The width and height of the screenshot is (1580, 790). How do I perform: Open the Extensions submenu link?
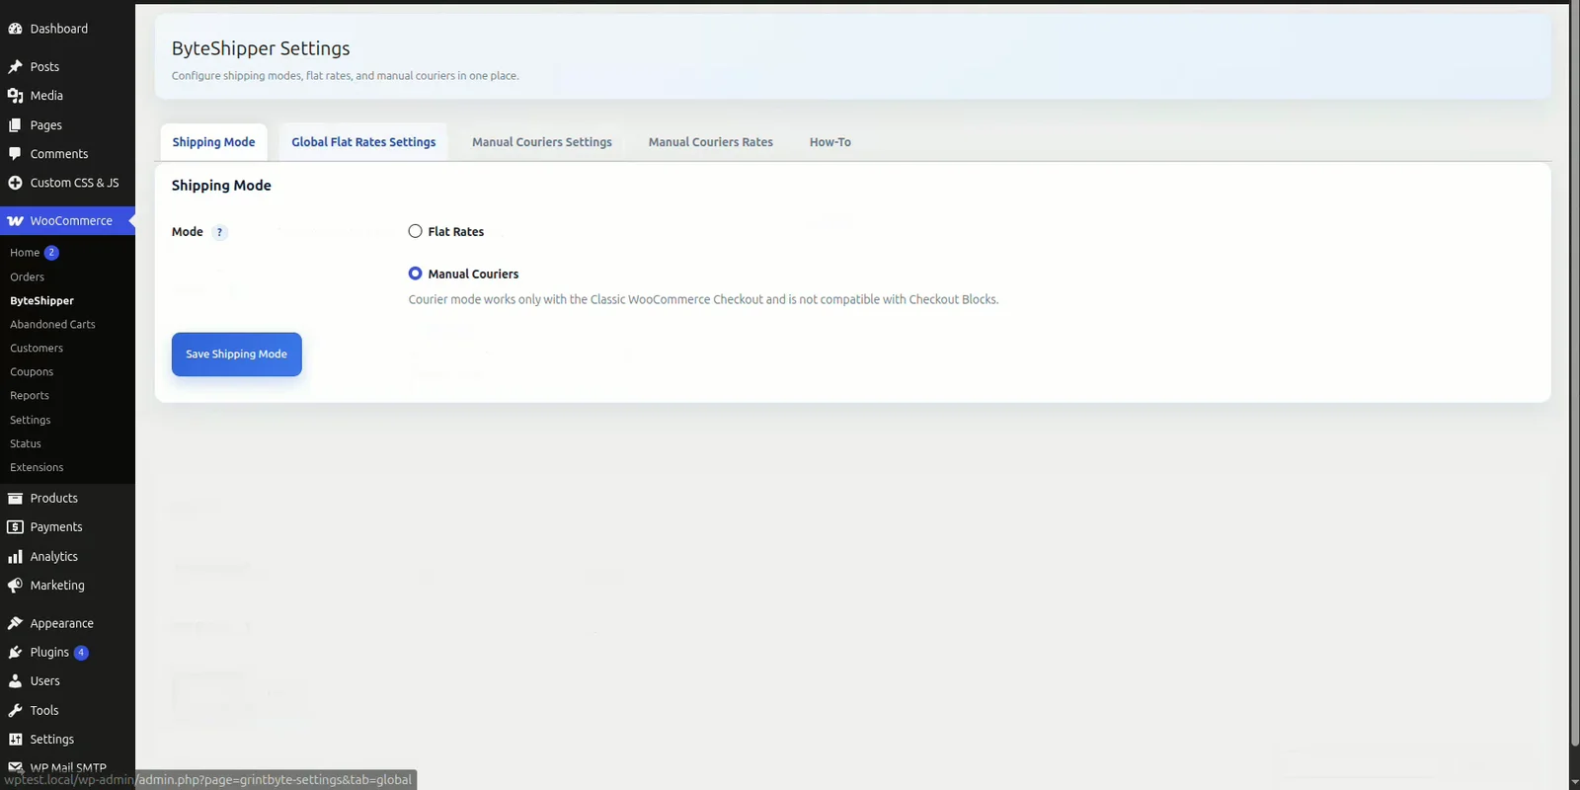tap(37, 468)
